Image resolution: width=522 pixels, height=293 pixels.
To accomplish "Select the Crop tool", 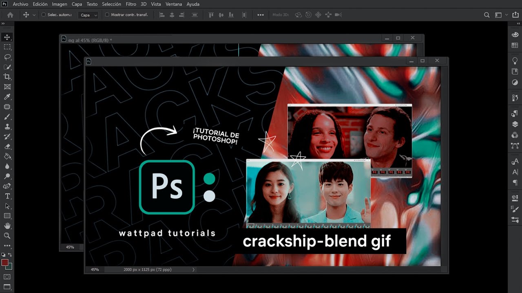I will click(7, 77).
